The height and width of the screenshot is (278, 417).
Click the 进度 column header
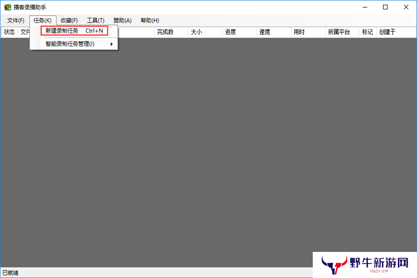[x=239, y=32]
